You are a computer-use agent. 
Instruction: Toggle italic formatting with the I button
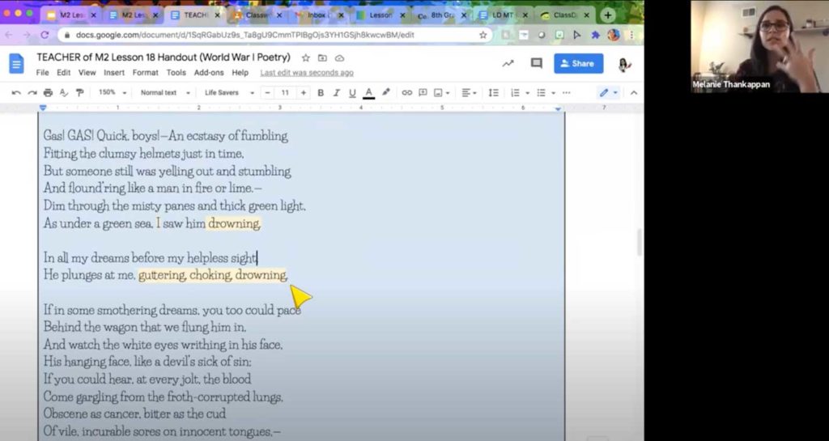[336, 93]
